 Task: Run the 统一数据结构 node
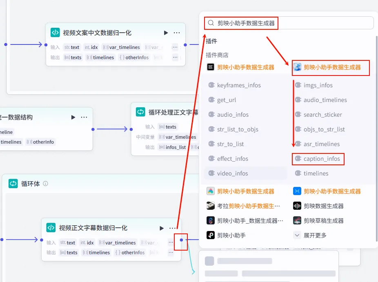tap(73, 118)
